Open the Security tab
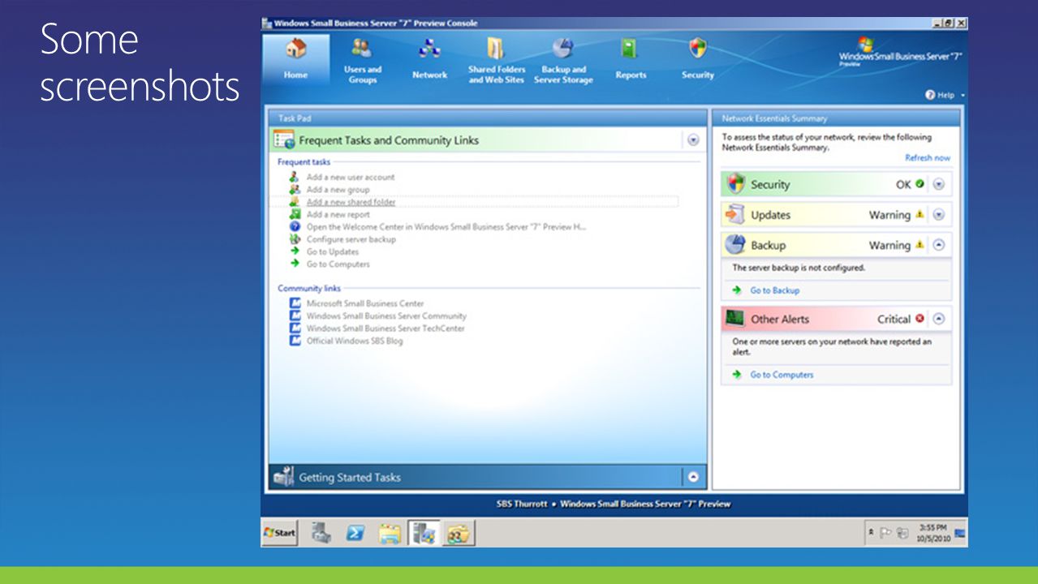Screen dimensions: 1038x584 coord(698,61)
